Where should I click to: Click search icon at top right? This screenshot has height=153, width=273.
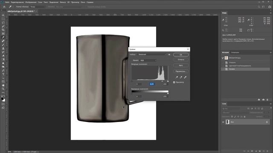click(259, 7)
